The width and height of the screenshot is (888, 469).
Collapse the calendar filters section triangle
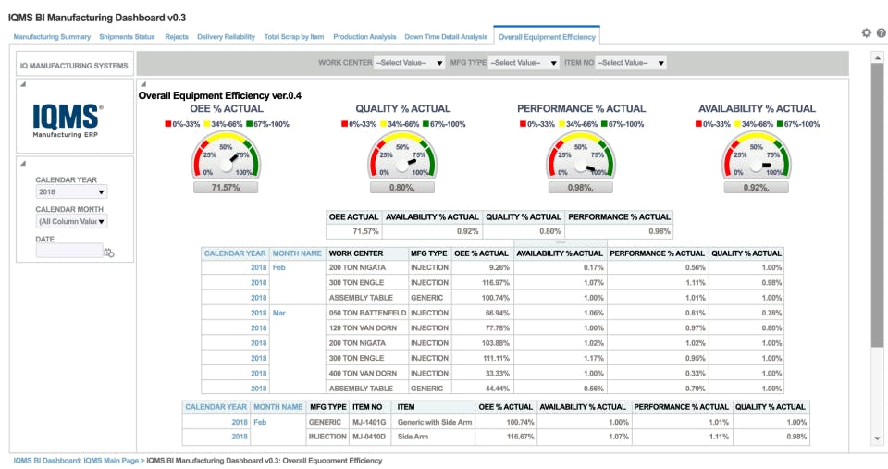coord(23,163)
